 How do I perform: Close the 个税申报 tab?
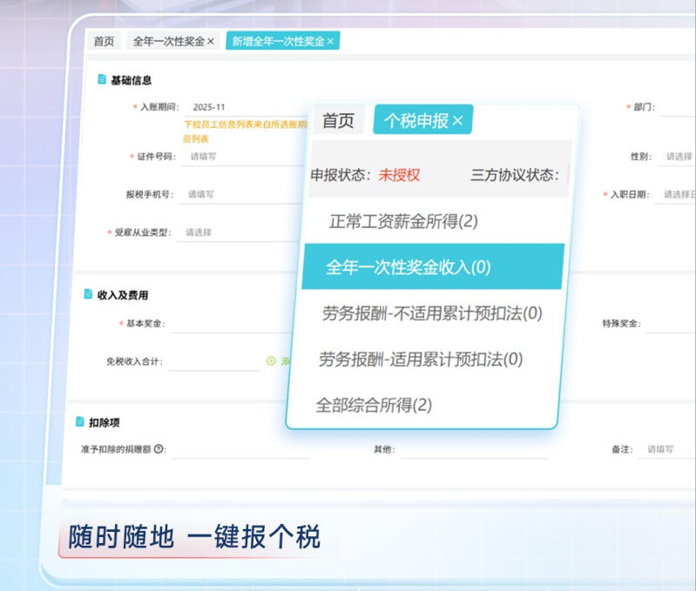[458, 121]
